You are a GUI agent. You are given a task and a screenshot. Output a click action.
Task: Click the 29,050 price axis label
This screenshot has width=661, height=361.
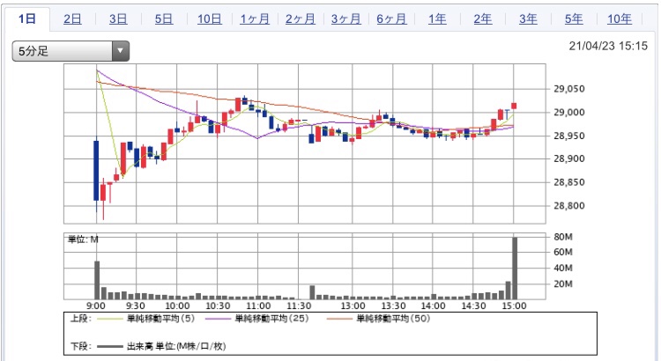[569, 89]
